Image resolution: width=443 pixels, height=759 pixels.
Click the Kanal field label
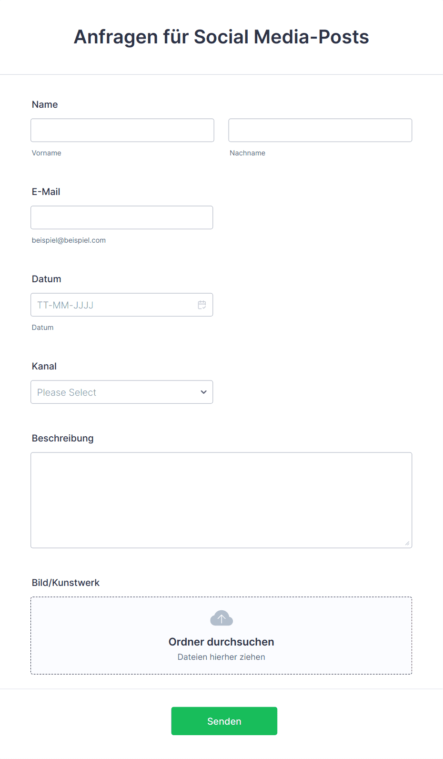click(x=44, y=366)
